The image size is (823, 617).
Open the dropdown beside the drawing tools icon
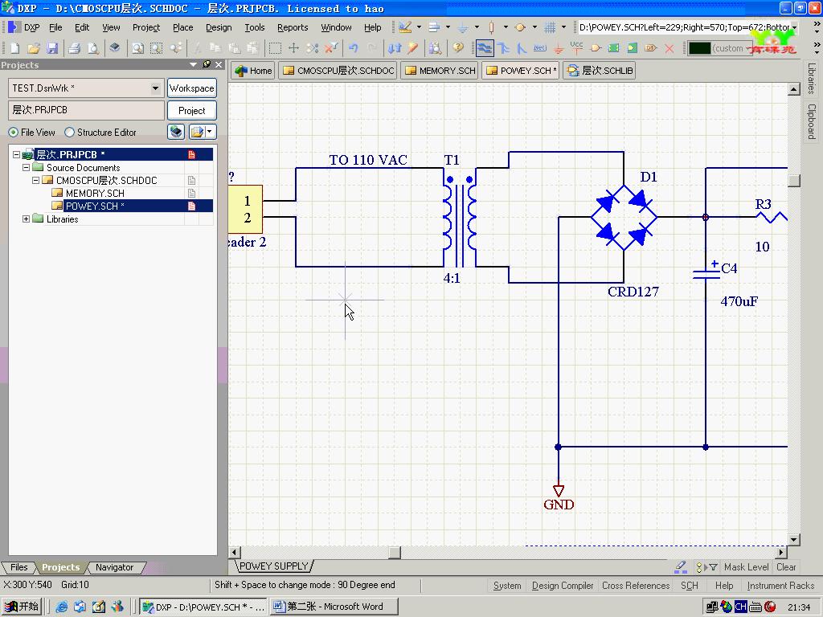point(419,27)
